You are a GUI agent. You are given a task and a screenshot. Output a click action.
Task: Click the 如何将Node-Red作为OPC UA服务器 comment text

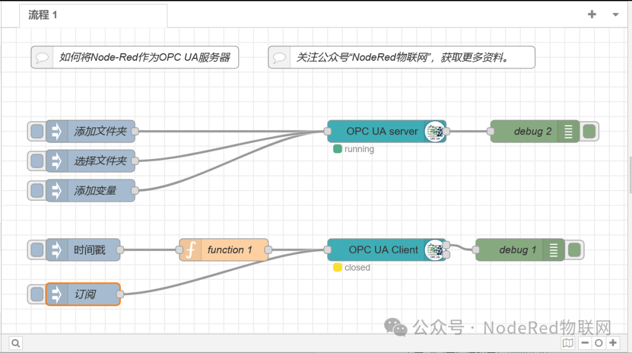(x=145, y=57)
